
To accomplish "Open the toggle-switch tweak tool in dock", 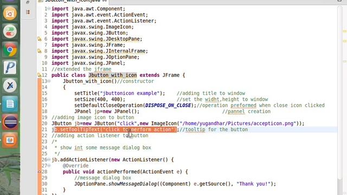I will tap(10, 31).
